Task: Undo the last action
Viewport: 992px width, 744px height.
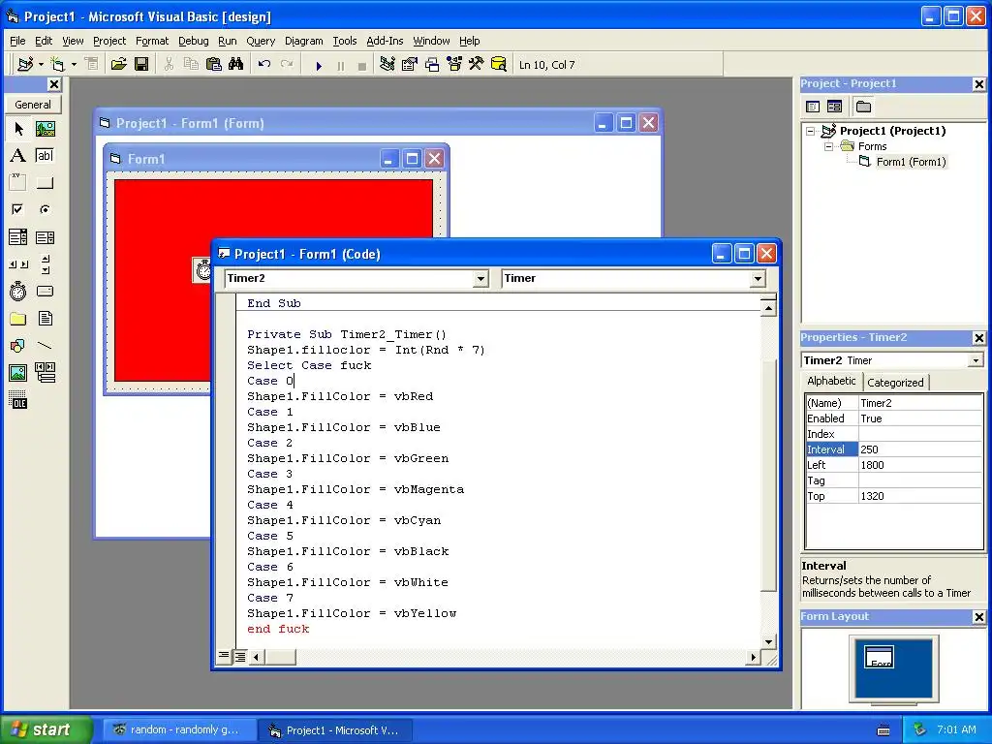Action: pyautogui.click(x=263, y=65)
